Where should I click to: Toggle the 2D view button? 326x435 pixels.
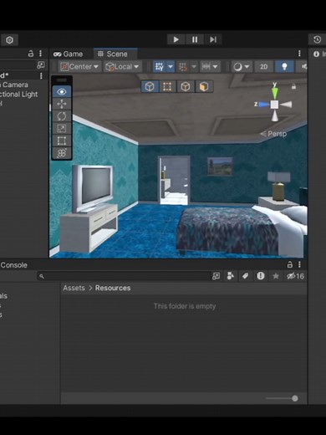click(x=263, y=67)
